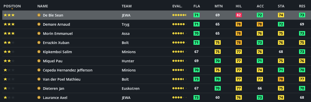Click the red 82 HIL rating

[x=239, y=15]
